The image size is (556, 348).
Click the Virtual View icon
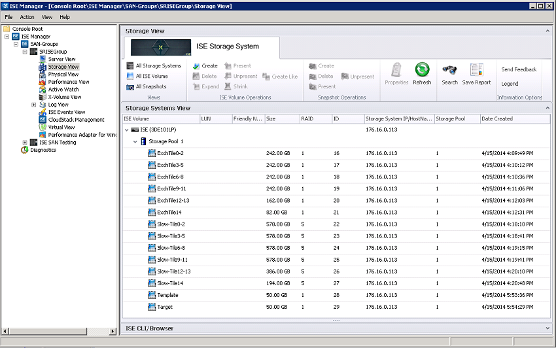coord(43,127)
